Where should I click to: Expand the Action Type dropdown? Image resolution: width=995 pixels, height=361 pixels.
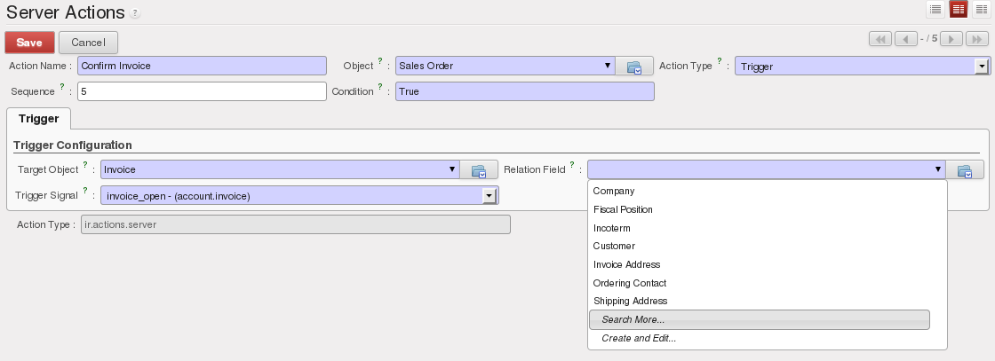[981, 67]
